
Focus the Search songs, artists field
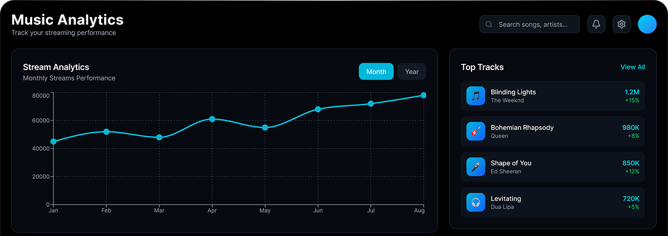click(529, 24)
